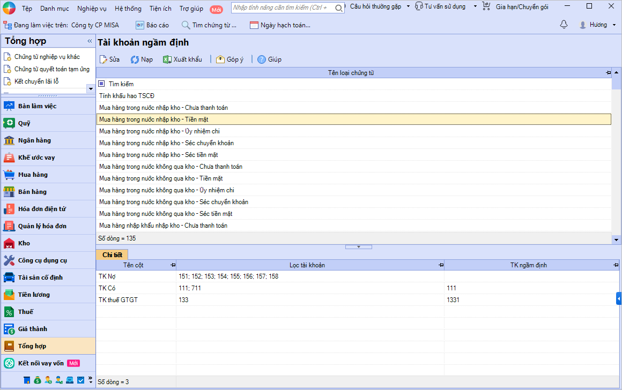Pin the TK ngầm định column

coord(616,265)
